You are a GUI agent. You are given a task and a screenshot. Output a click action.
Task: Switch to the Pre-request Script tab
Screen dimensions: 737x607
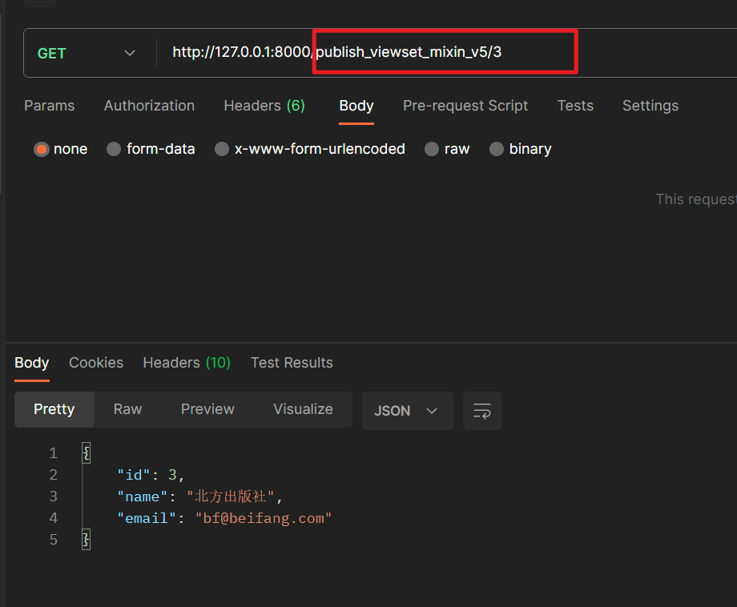tap(465, 105)
